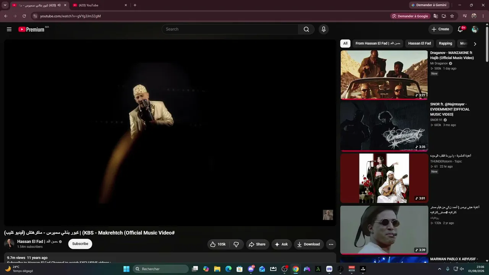
Task: Select the Rapping filter chip
Action: pyautogui.click(x=445, y=44)
